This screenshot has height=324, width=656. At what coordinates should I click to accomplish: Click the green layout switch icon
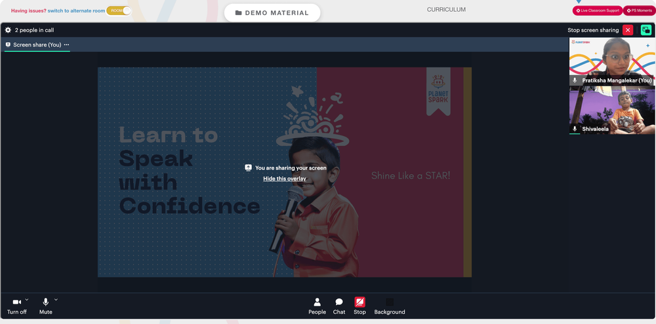646,30
